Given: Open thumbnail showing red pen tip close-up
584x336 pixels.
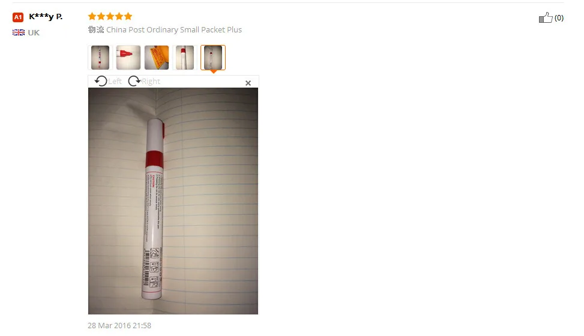Looking at the screenshot, I should 128,58.
